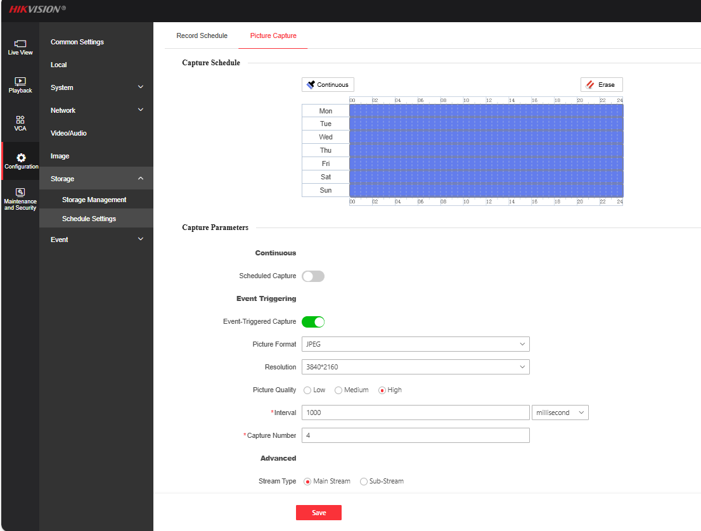Click the Capture Number input field
This screenshot has width=701, height=531.
click(x=415, y=435)
